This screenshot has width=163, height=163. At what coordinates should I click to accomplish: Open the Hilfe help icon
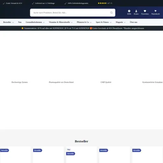tap(129, 11)
